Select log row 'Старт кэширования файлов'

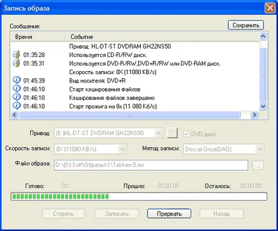click(135, 89)
